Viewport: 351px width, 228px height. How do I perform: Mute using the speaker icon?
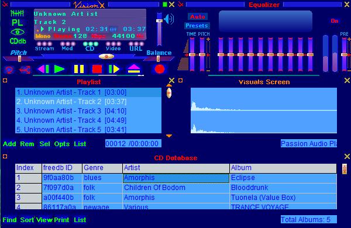coord(169,19)
